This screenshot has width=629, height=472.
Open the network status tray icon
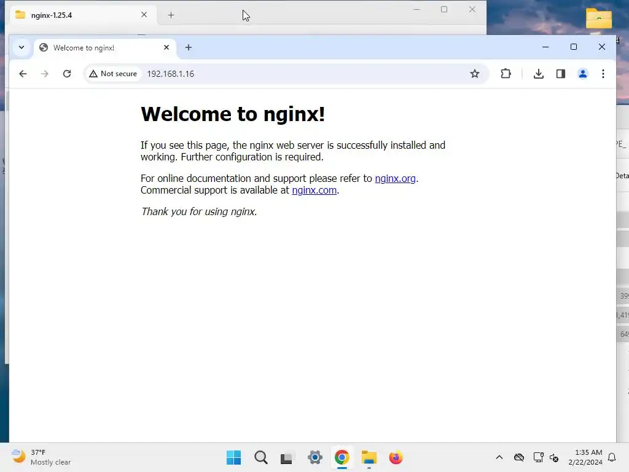(x=538, y=457)
